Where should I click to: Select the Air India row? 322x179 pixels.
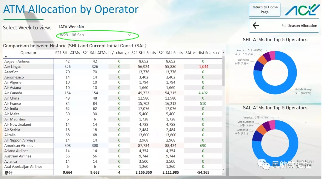pyautogui.click(x=112, y=109)
